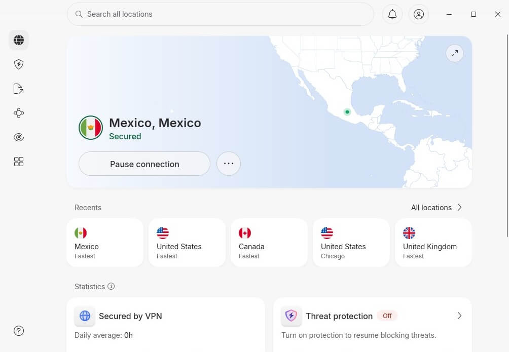
Task: Click the Secured by VPN title
Action: pos(130,316)
